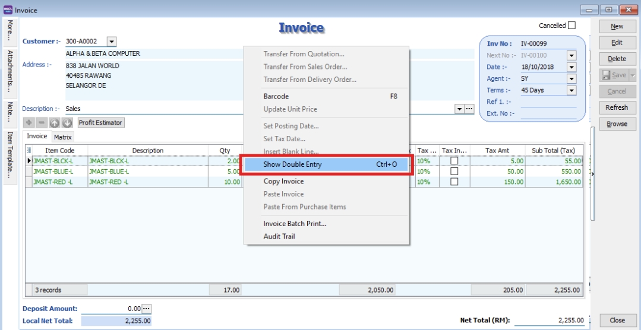Click the move line up arrow icon

point(54,123)
